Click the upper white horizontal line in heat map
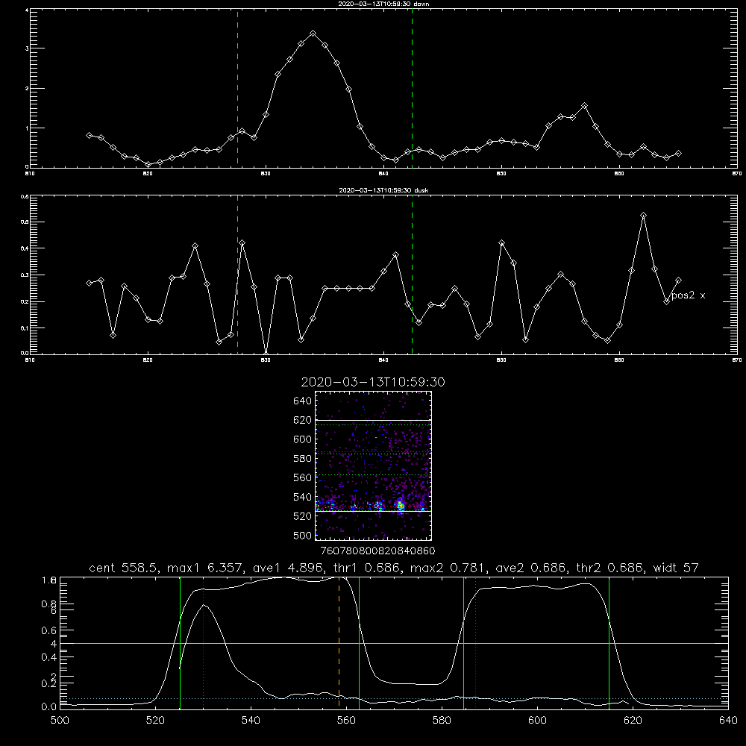This screenshot has height=746, width=746. pyautogui.click(x=373, y=420)
